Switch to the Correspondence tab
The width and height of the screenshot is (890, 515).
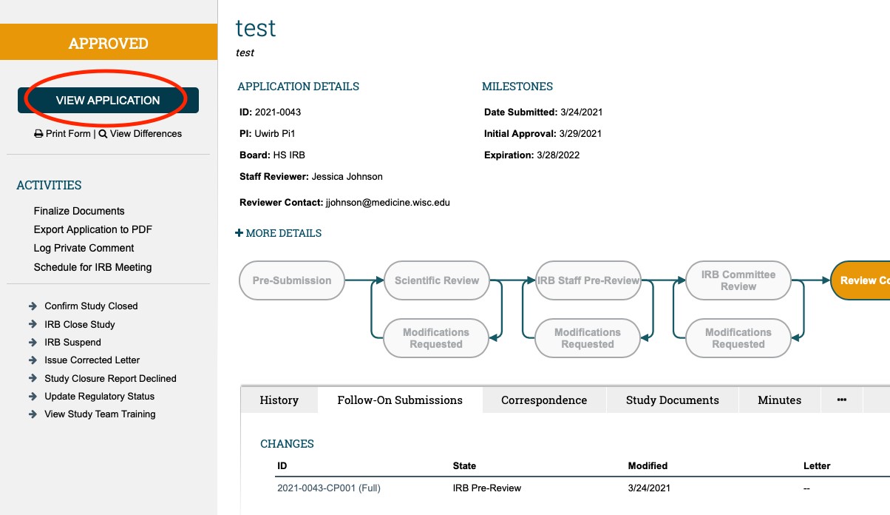coord(543,400)
